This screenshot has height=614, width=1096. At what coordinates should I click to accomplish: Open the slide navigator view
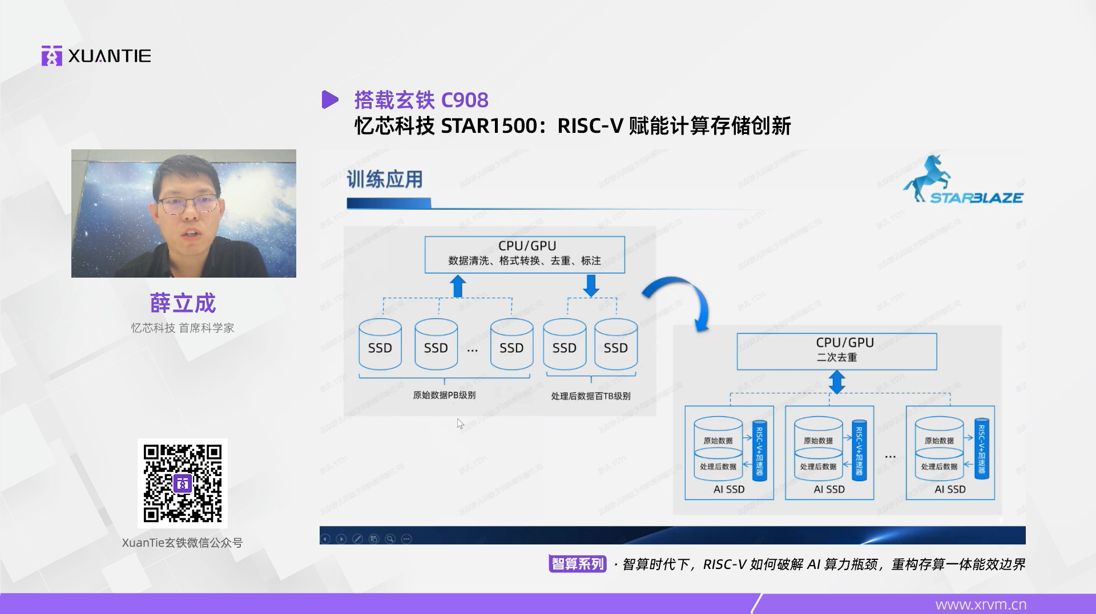(374, 539)
